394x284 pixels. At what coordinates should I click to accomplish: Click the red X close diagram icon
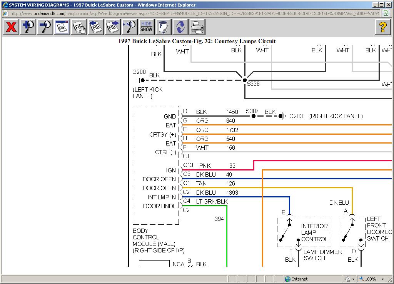[12, 27]
